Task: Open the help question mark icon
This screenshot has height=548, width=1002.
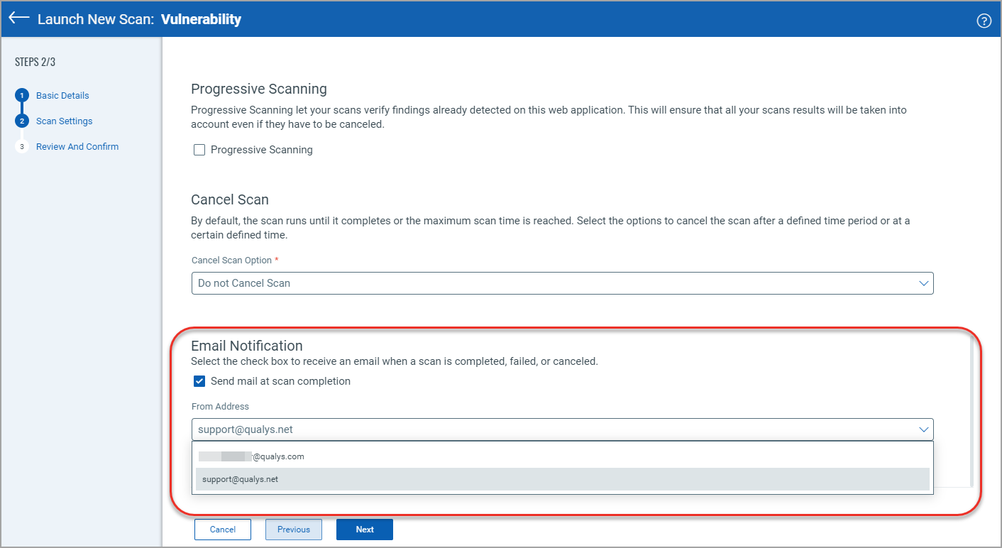Action: (984, 20)
